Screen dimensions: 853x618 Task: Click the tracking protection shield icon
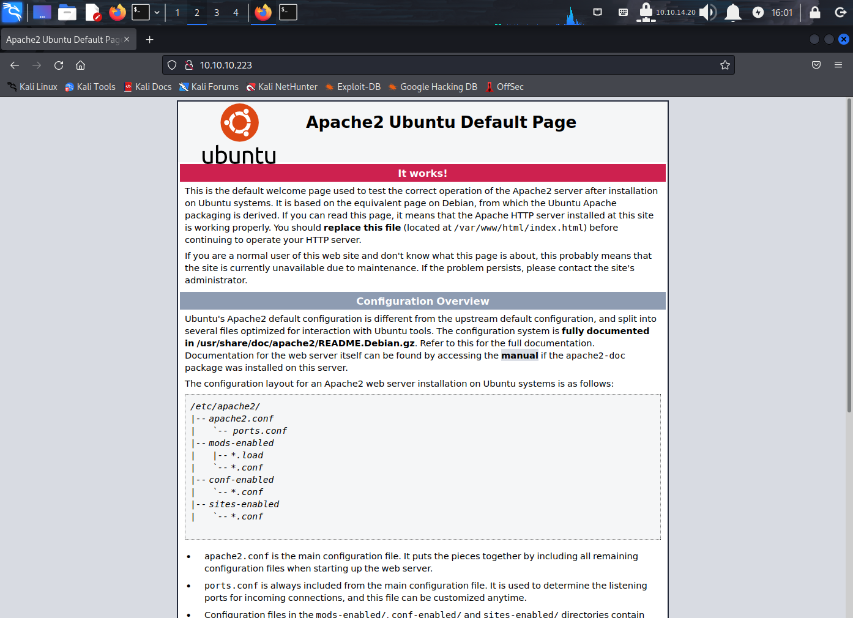(172, 65)
